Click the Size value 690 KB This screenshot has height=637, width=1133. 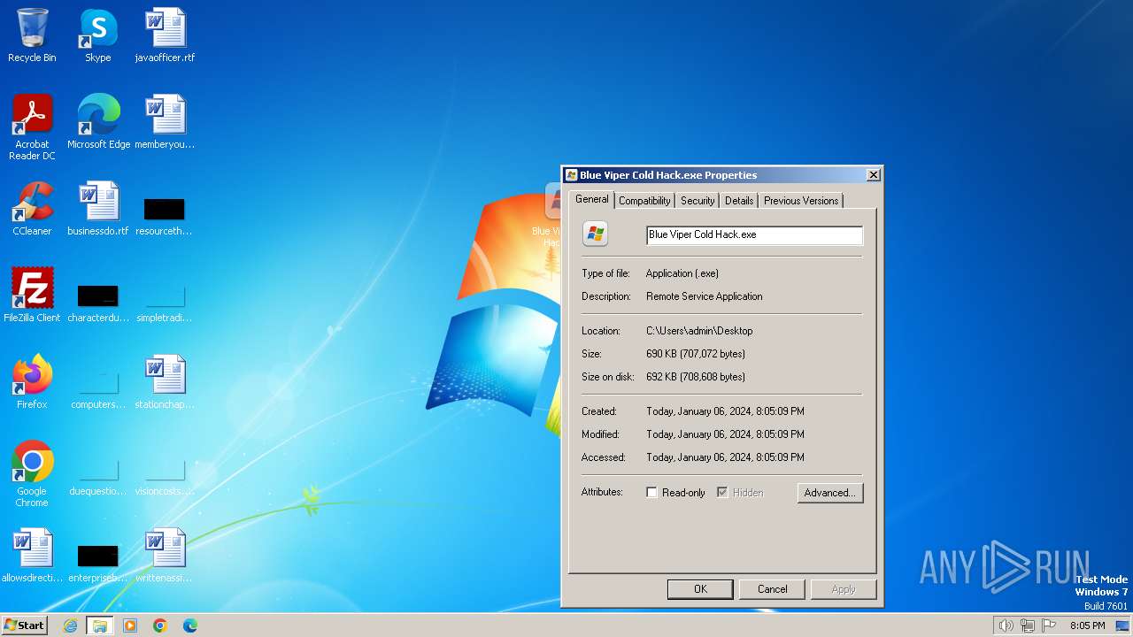[x=696, y=354]
